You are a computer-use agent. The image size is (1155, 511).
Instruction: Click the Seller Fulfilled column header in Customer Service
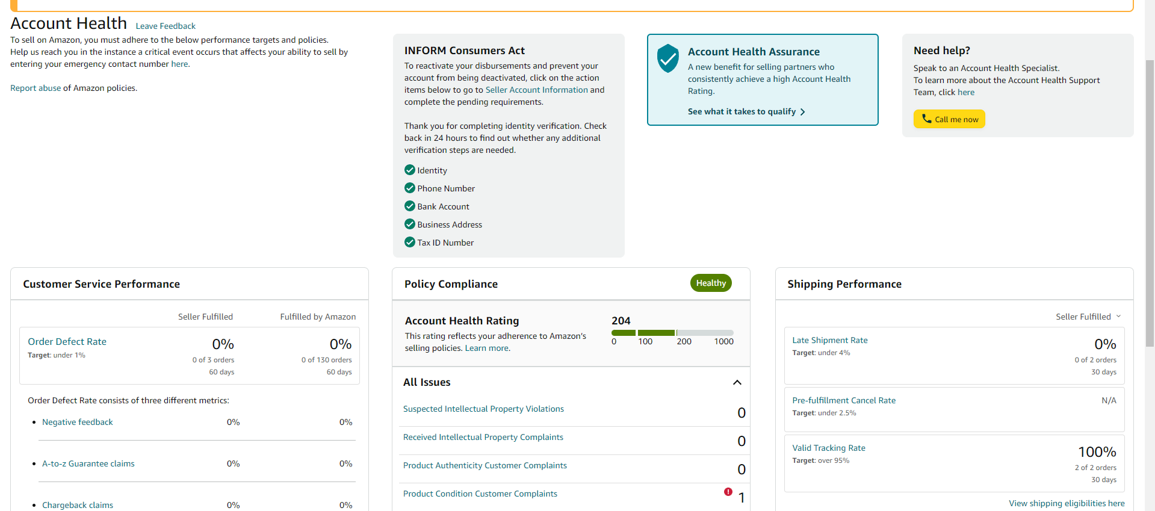[205, 317]
